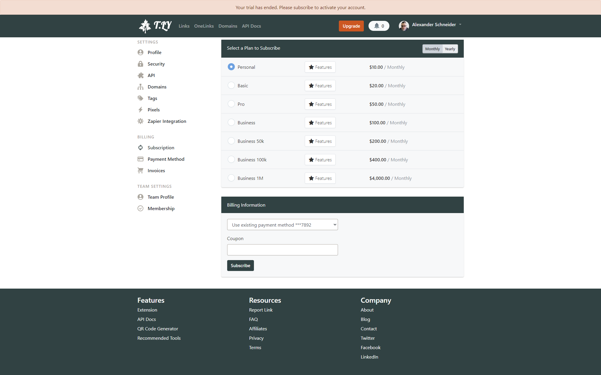The width and height of the screenshot is (601, 375).
Task: Select the Basic plan radio button
Action: click(x=231, y=85)
